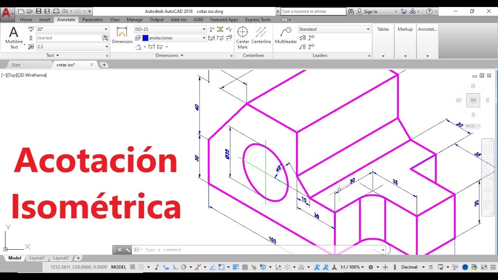Click the command line customize wrench icon
Image resolution: width=498 pixels, height=280 pixels.
(x=127, y=250)
